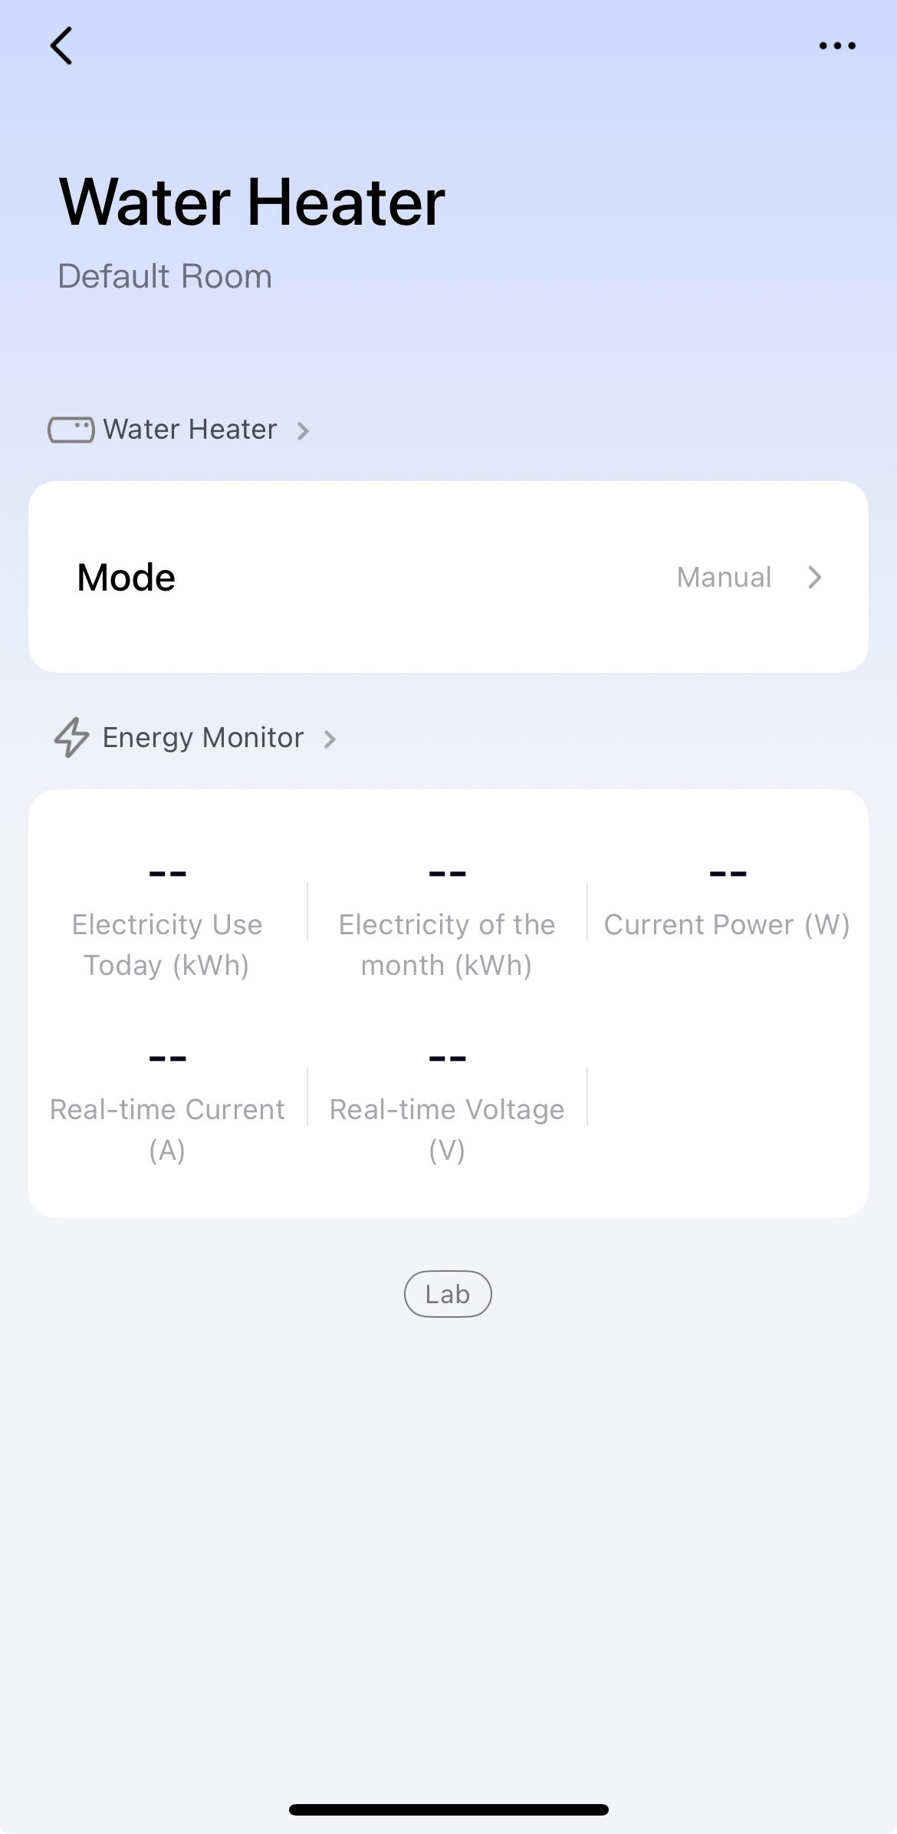Screen dimensions: 897x1834
Task: Expand the Energy Monitor chevron arrow
Action: [x=330, y=739]
